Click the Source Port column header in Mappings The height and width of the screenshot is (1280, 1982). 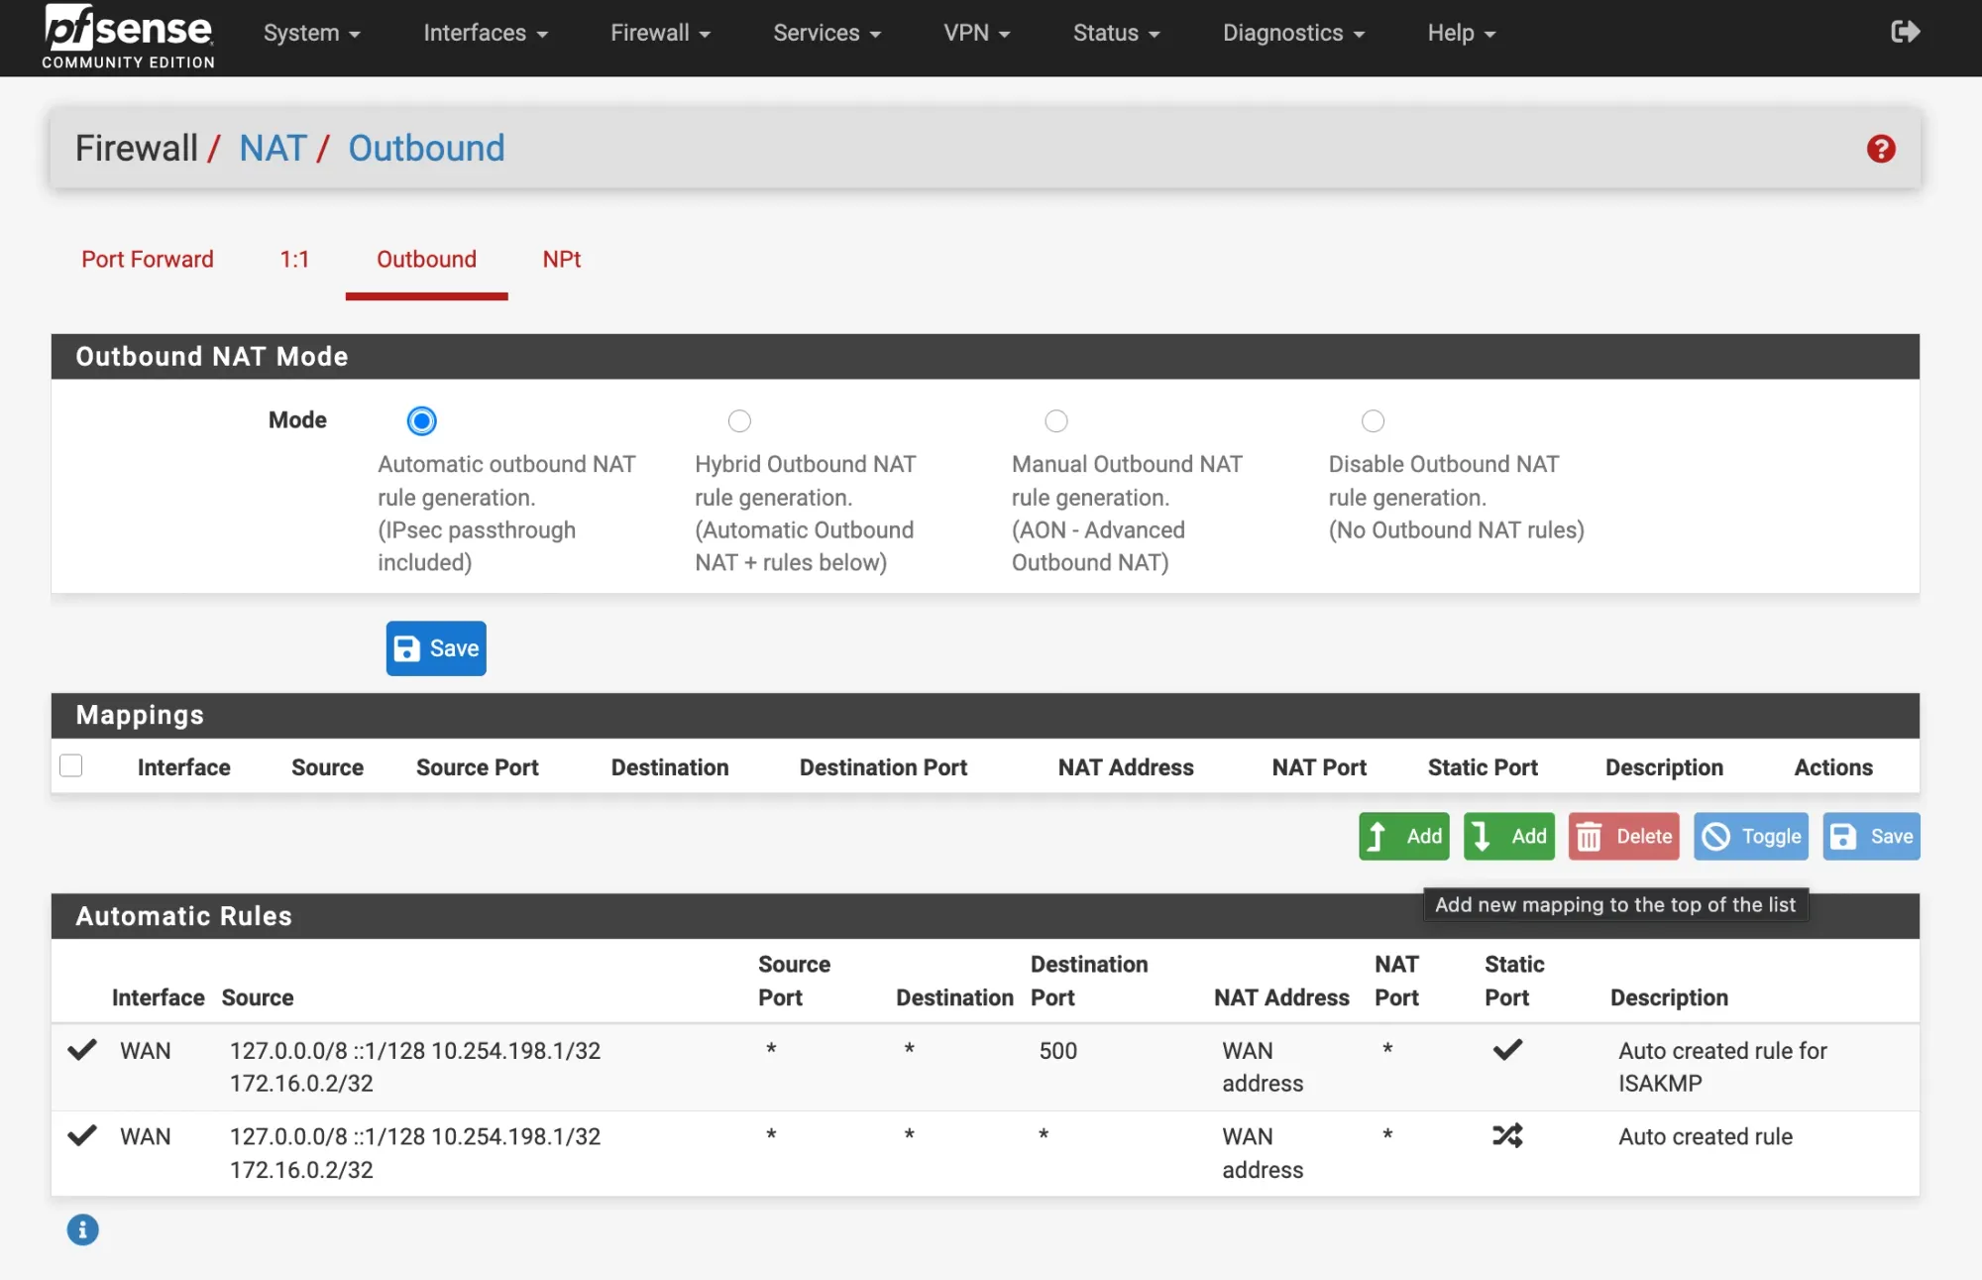(x=477, y=767)
